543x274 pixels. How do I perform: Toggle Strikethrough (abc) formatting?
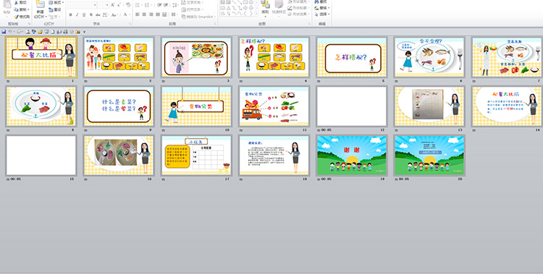coord(98,14)
